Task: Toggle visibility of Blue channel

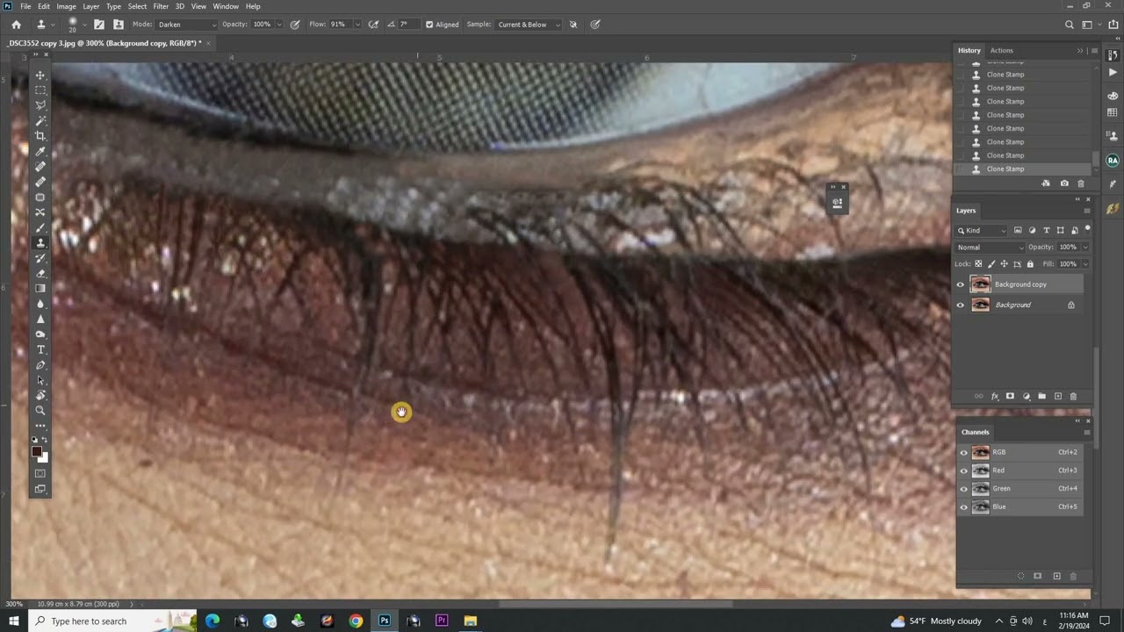Action: point(963,507)
